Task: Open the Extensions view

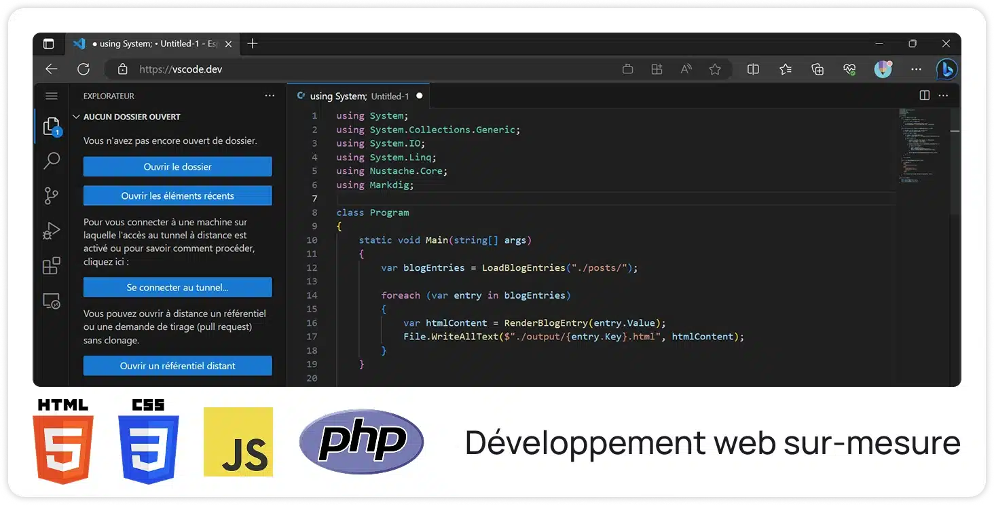Action: pyautogui.click(x=52, y=266)
